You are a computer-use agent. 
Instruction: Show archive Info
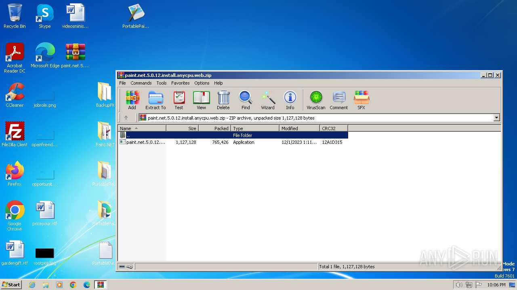point(290,100)
